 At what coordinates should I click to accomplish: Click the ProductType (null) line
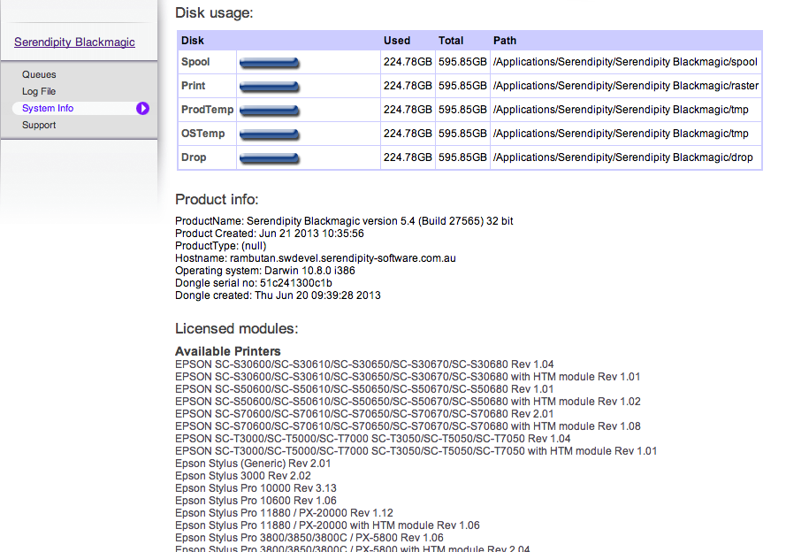click(x=220, y=246)
